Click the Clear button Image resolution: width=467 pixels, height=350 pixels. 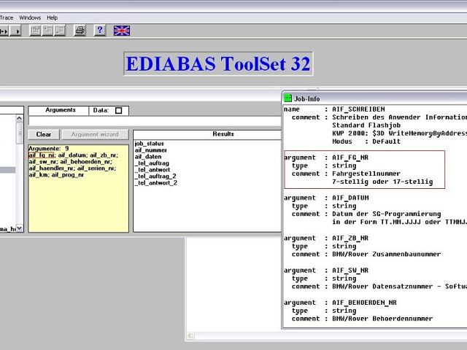pos(44,134)
